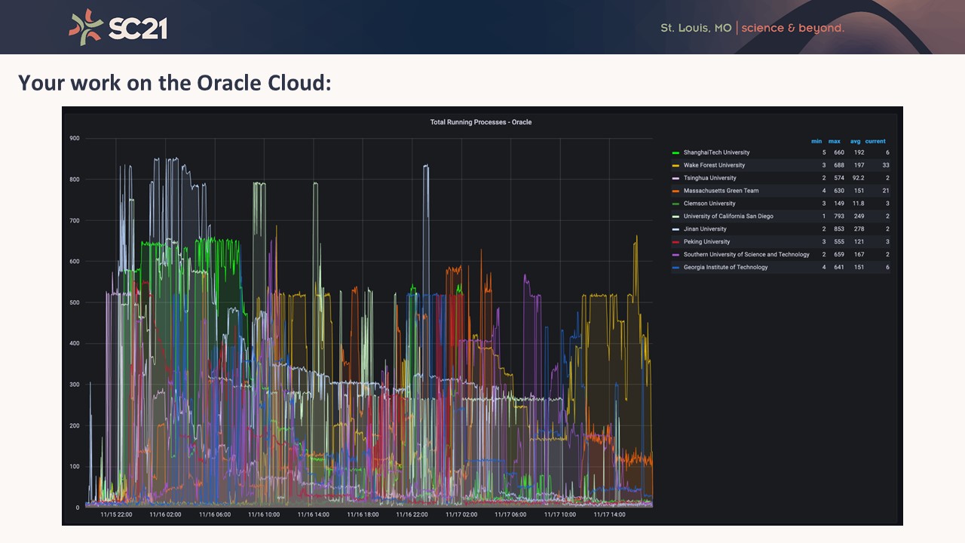This screenshot has width=965, height=543.
Task: Show only the Jinan University series
Action: click(x=705, y=229)
